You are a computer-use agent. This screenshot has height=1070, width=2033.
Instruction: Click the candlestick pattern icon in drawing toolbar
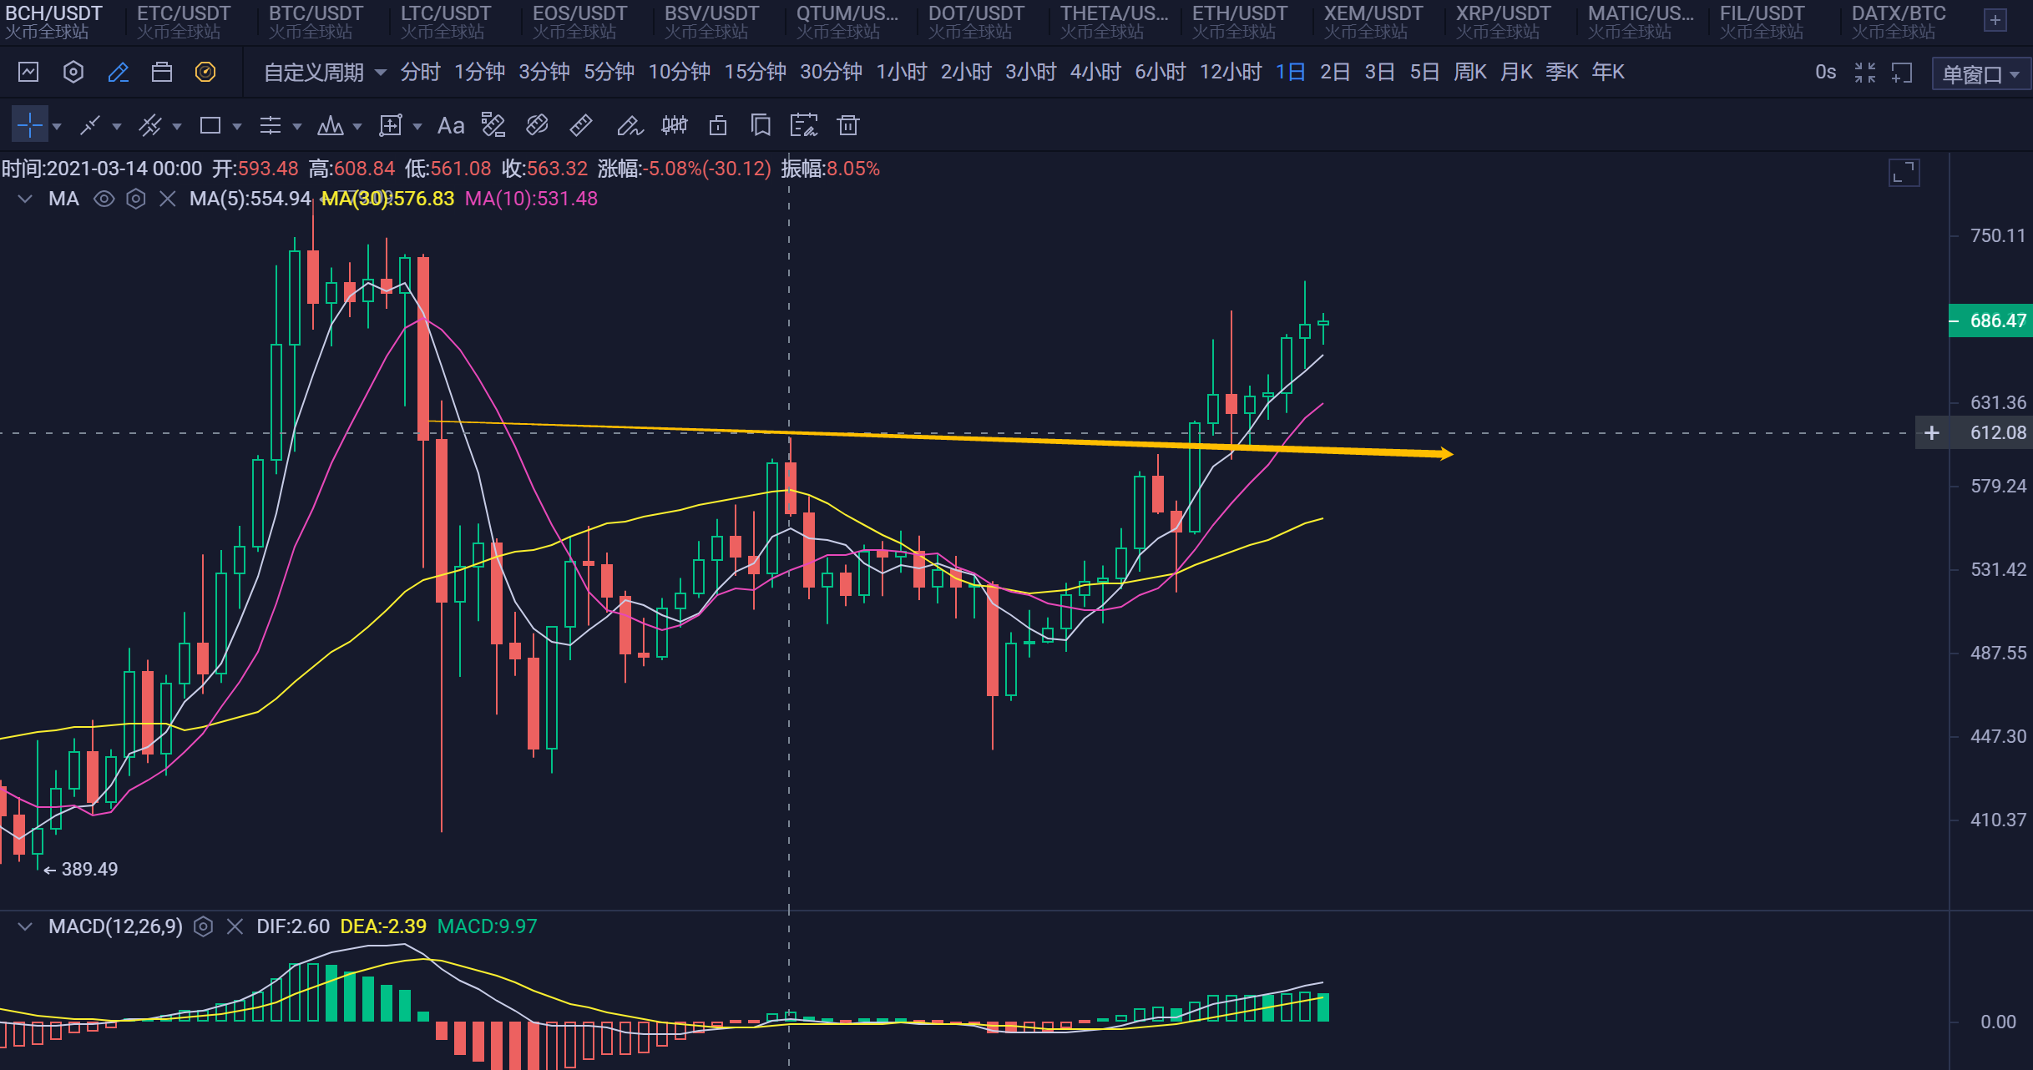click(675, 125)
